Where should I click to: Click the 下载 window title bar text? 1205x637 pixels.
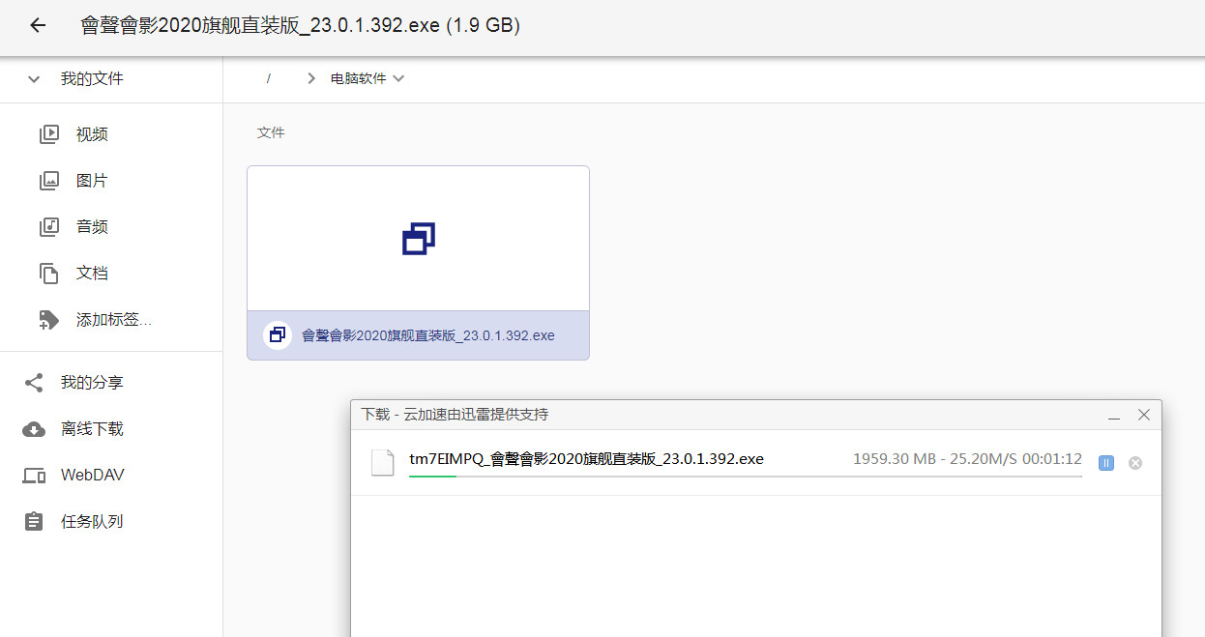[x=455, y=415]
